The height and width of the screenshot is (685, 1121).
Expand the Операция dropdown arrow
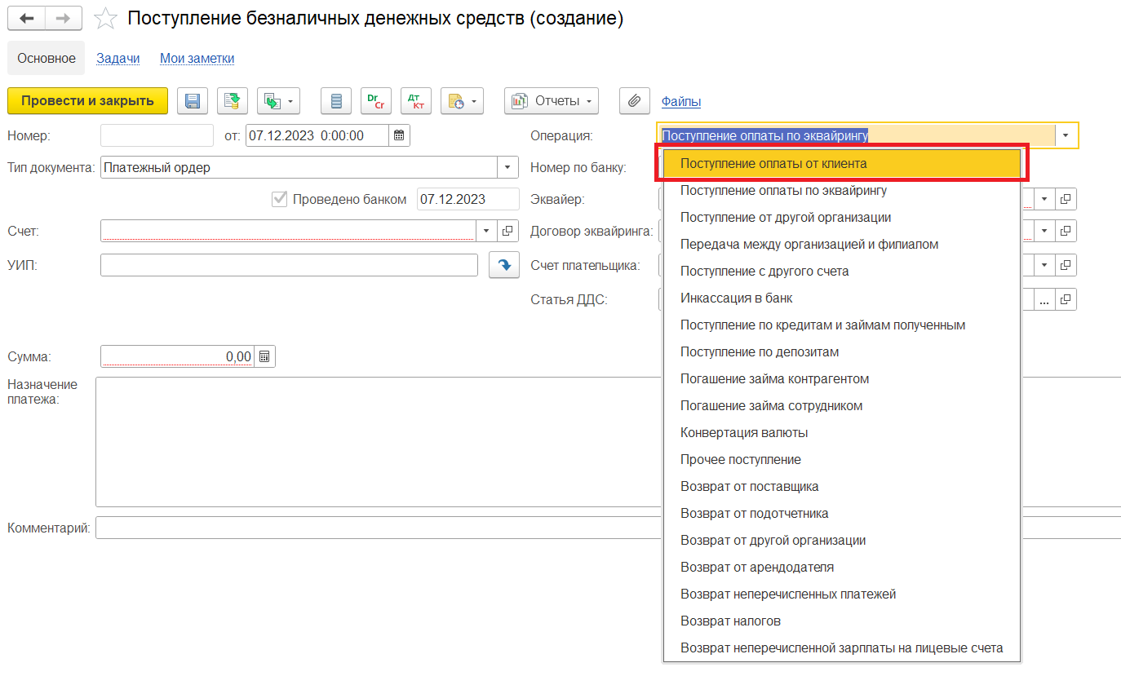tap(1066, 135)
